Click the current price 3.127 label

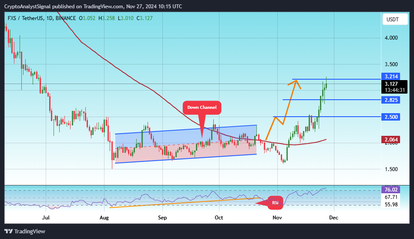(x=391, y=84)
